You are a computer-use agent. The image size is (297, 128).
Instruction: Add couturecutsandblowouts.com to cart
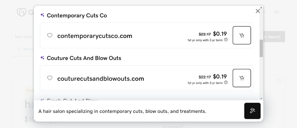click(242, 78)
